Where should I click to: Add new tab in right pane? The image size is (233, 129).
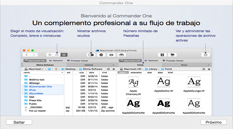point(209,65)
